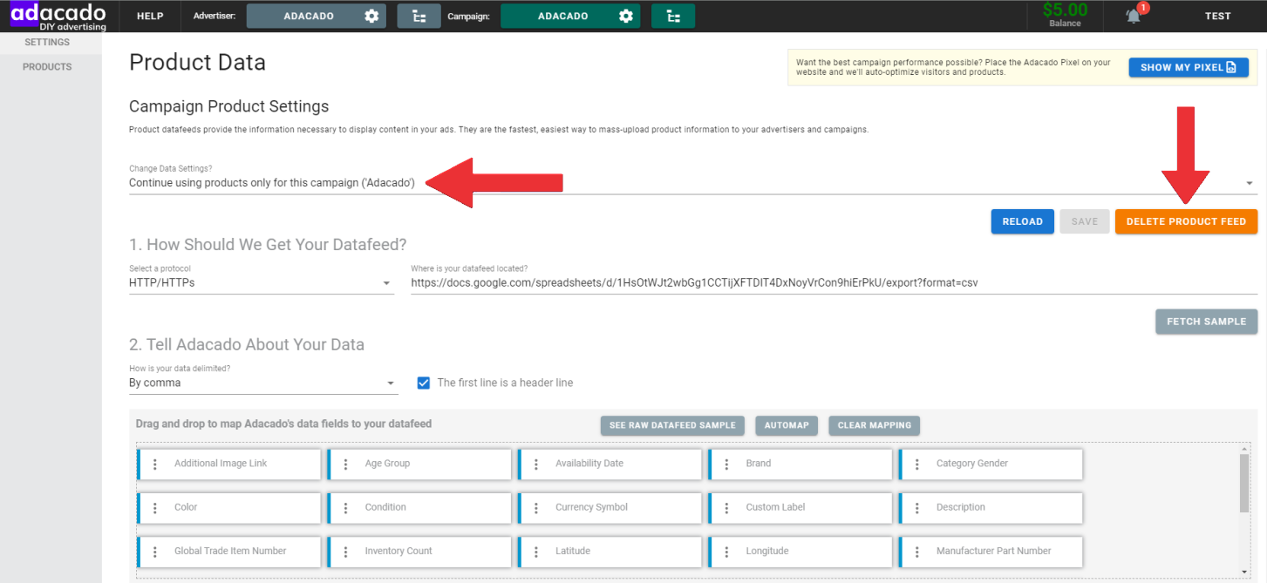Click drag handle on Currency Symbol
This screenshot has width=1267, height=583.
pyautogui.click(x=536, y=507)
